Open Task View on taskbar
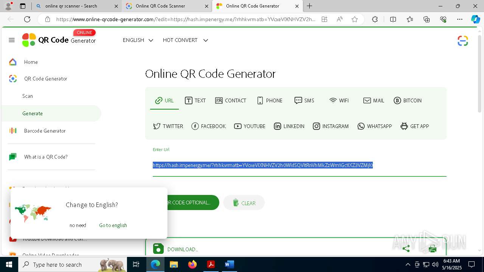This screenshot has width=484, height=272. (x=136, y=264)
